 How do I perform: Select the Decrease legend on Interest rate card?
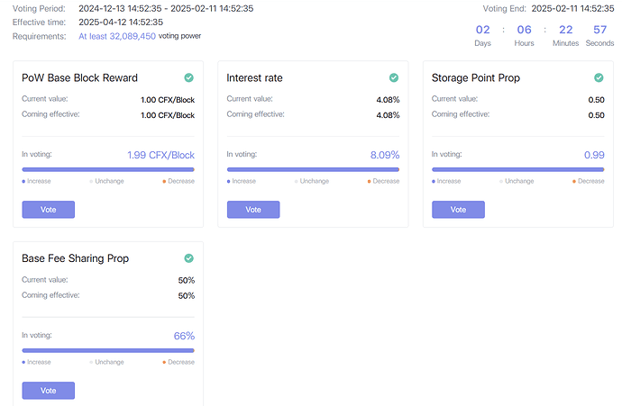[x=383, y=181]
